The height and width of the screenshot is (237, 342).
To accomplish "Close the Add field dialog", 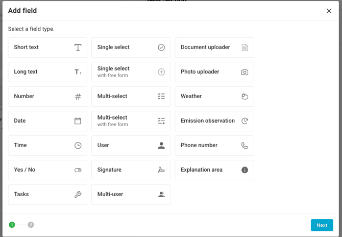I will pyautogui.click(x=329, y=11).
